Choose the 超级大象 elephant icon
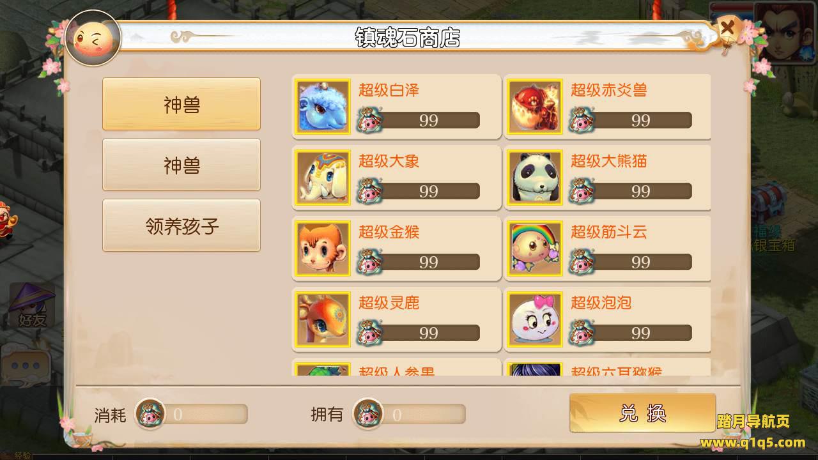This screenshot has height=460, width=818. click(323, 178)
